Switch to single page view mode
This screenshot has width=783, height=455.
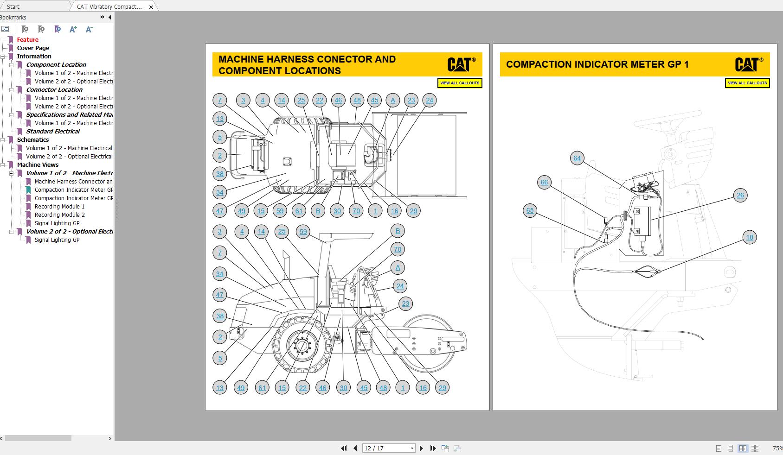coord(719,449)
